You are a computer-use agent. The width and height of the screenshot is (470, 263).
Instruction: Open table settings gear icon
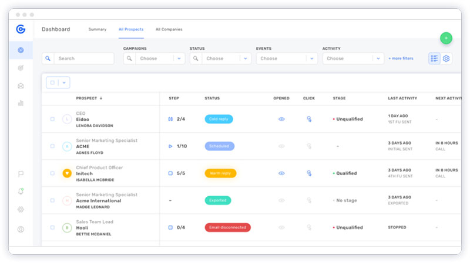[x=446, y=59]
